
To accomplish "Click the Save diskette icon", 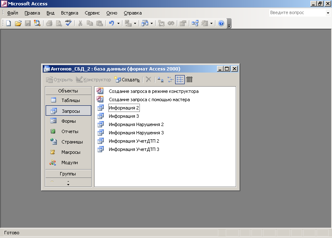I will click(28, 23).
